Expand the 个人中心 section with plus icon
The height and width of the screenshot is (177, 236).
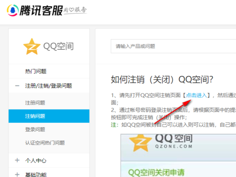point(17,160)
